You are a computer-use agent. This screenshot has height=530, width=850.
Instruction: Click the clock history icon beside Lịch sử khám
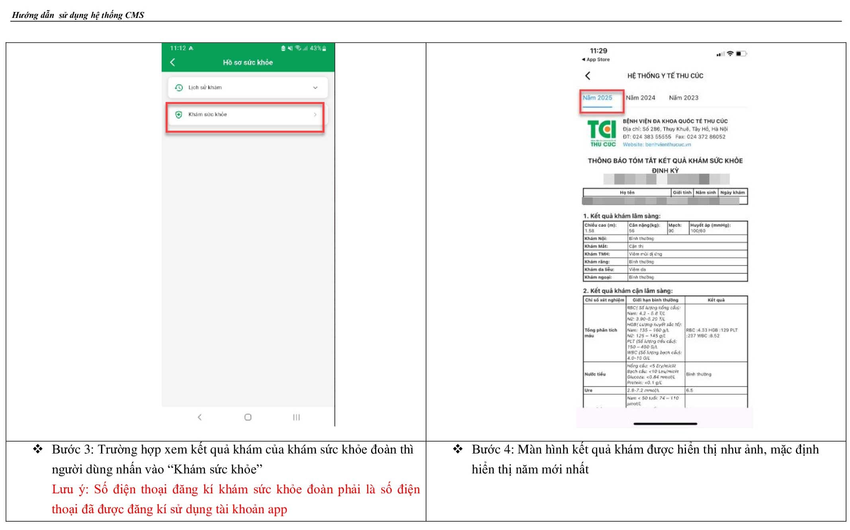[179, 88]
